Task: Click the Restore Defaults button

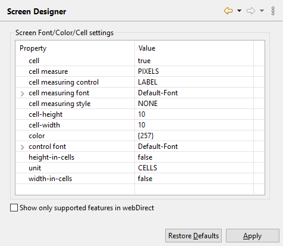Action: pos(193,236)
